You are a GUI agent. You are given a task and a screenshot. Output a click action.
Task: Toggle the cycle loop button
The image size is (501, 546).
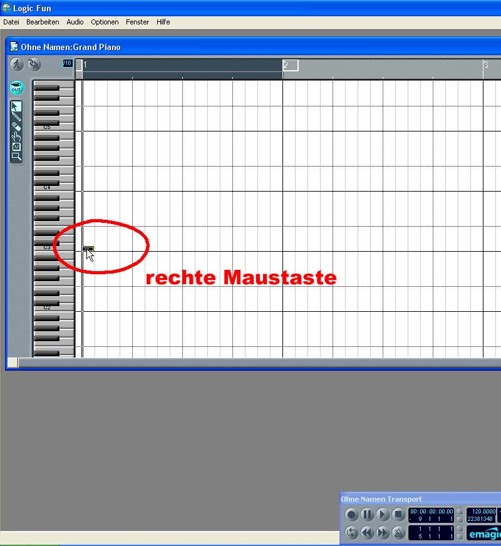(x=351, y=532)
